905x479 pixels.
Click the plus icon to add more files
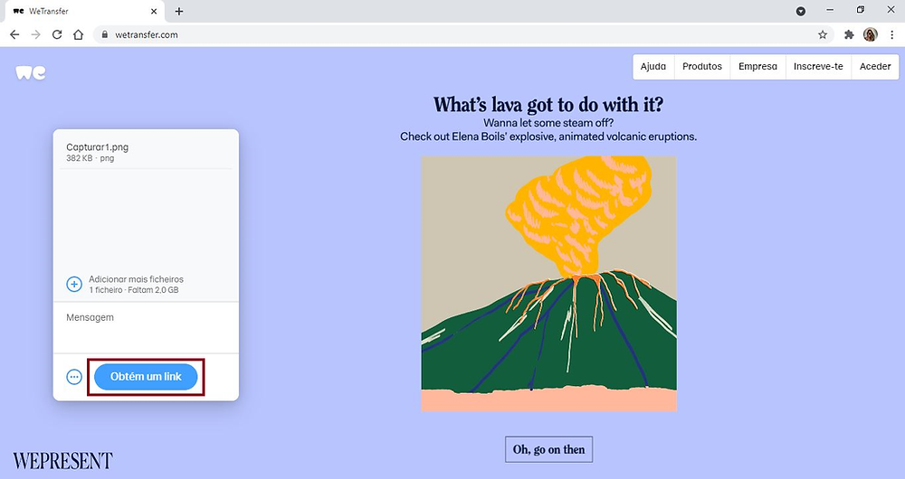pos(74,284)
